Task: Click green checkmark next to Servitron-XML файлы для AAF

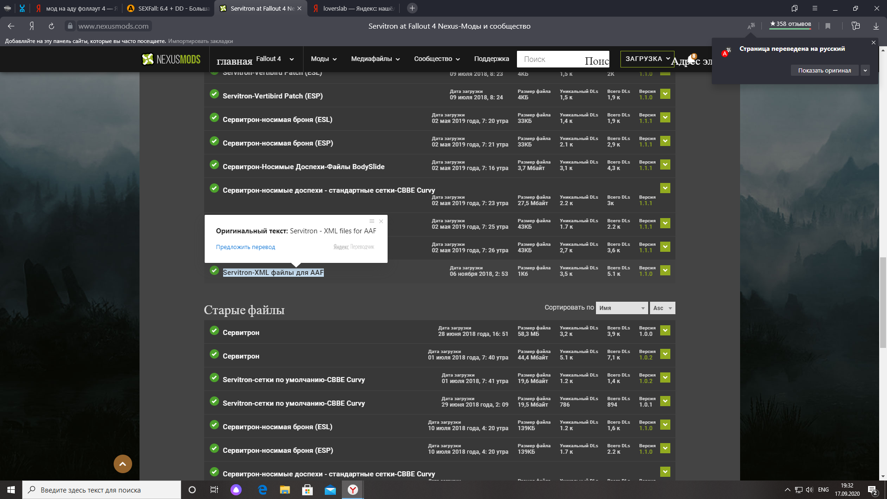Action: [214, 270]
